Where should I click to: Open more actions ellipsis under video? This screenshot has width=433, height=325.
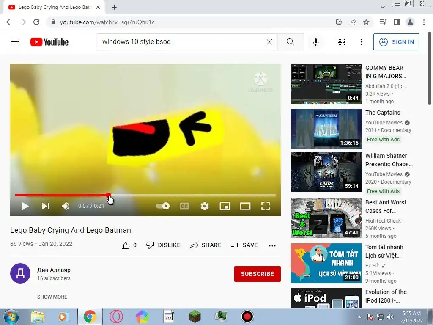(272, 245)
